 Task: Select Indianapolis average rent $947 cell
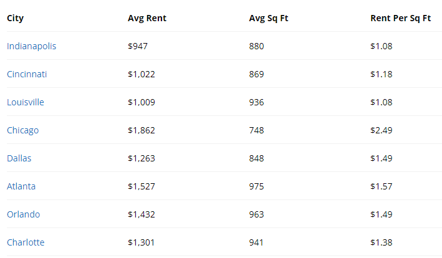coord(138,46)
